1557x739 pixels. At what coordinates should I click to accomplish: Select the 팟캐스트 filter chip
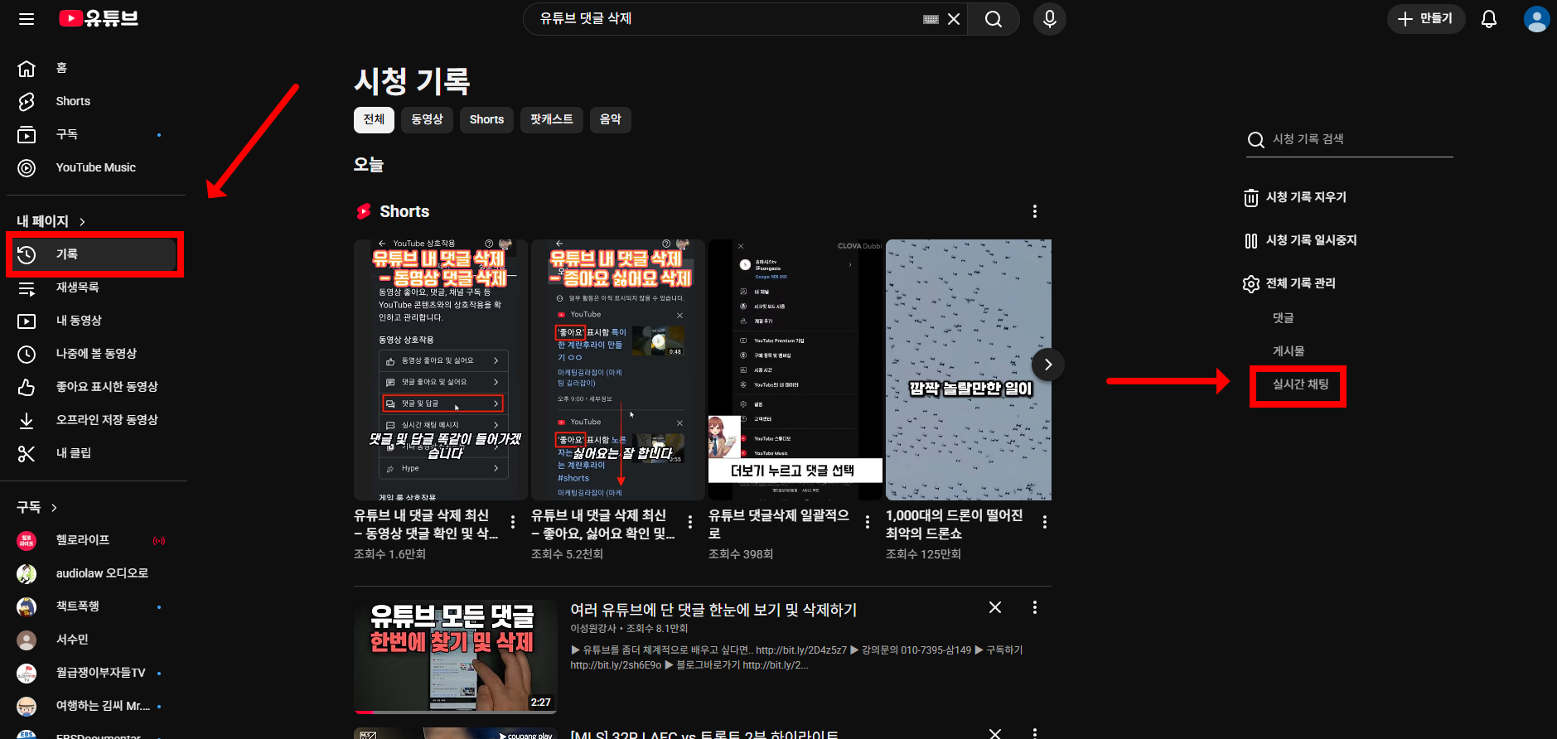point(552,119)
